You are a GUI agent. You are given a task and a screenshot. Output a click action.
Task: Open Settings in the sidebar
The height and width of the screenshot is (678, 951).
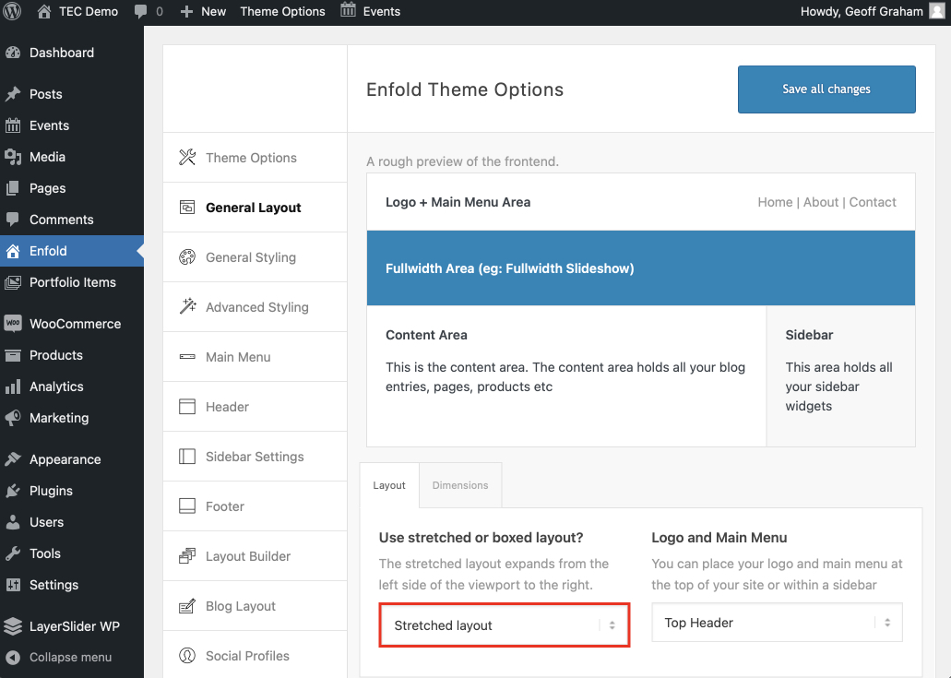click(x=72, y=585)
